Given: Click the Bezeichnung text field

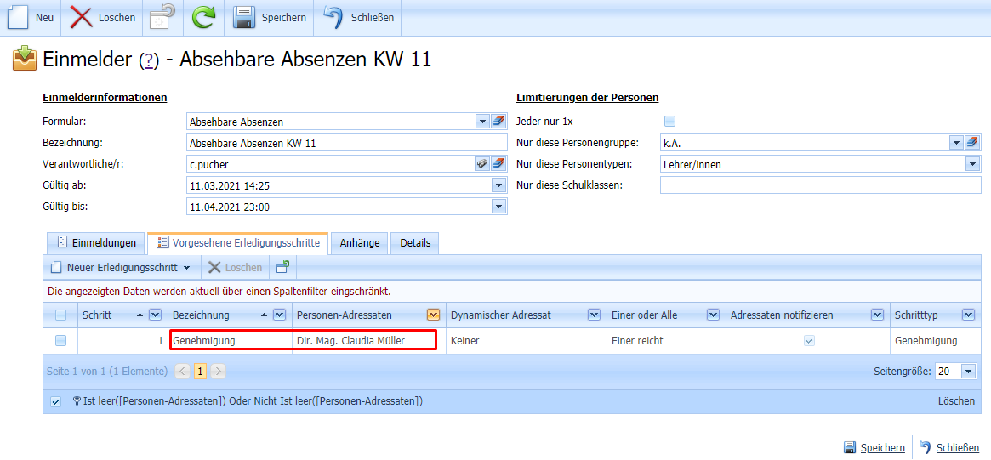Looking at the screenshot, I should click(x=346, y=143).
